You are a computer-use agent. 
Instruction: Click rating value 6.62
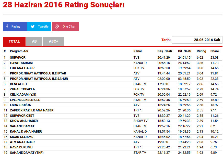tap(200, 58)
